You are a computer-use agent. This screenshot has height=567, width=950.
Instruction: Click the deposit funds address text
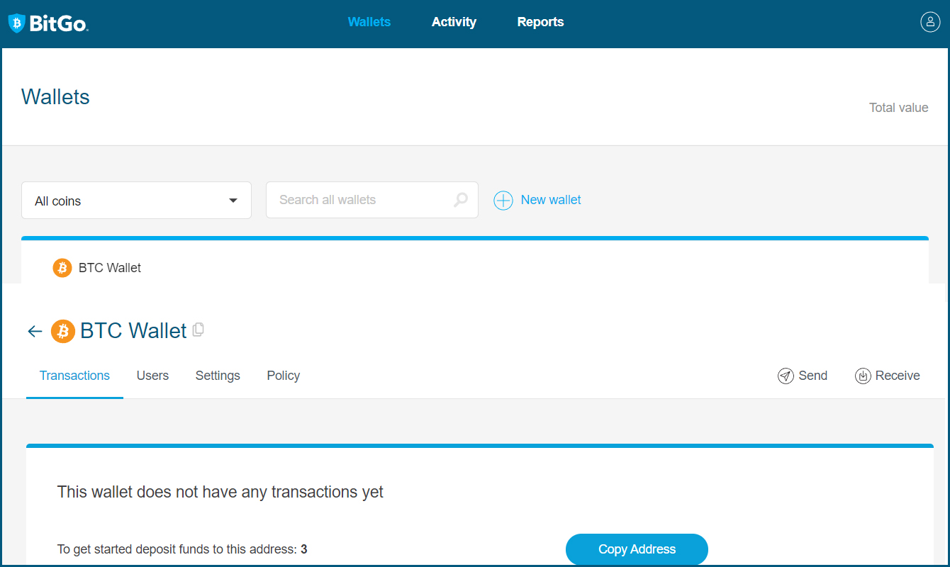pyautogui.click(x=182, y=549)
